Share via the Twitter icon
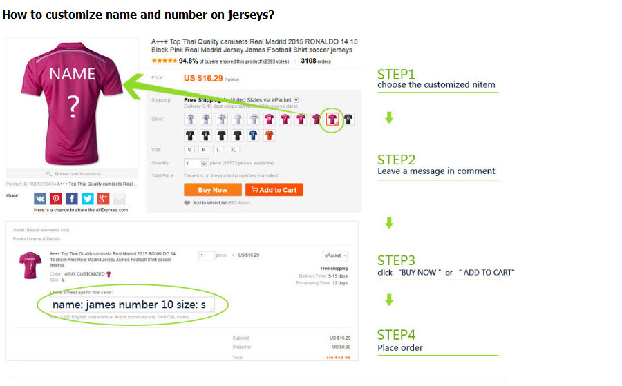Screen dimensions: 622x386 tap(87, 199)
